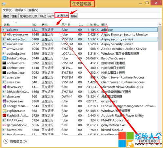Sort by the 内存 column header

click(x=92, y=25)
